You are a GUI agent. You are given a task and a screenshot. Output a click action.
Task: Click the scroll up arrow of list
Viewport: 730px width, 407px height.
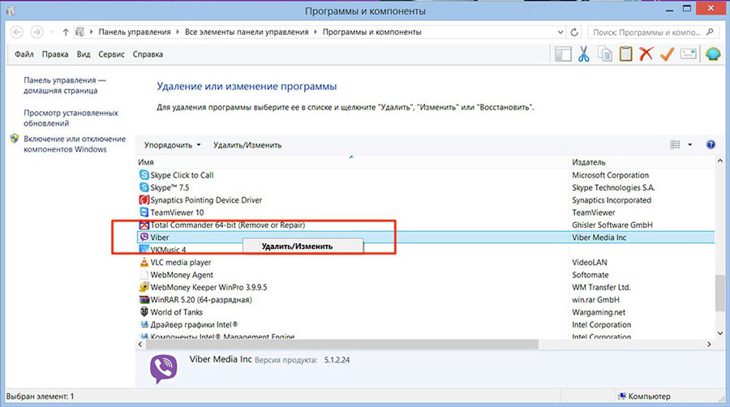pyautogui.click(x=719, y=161)
